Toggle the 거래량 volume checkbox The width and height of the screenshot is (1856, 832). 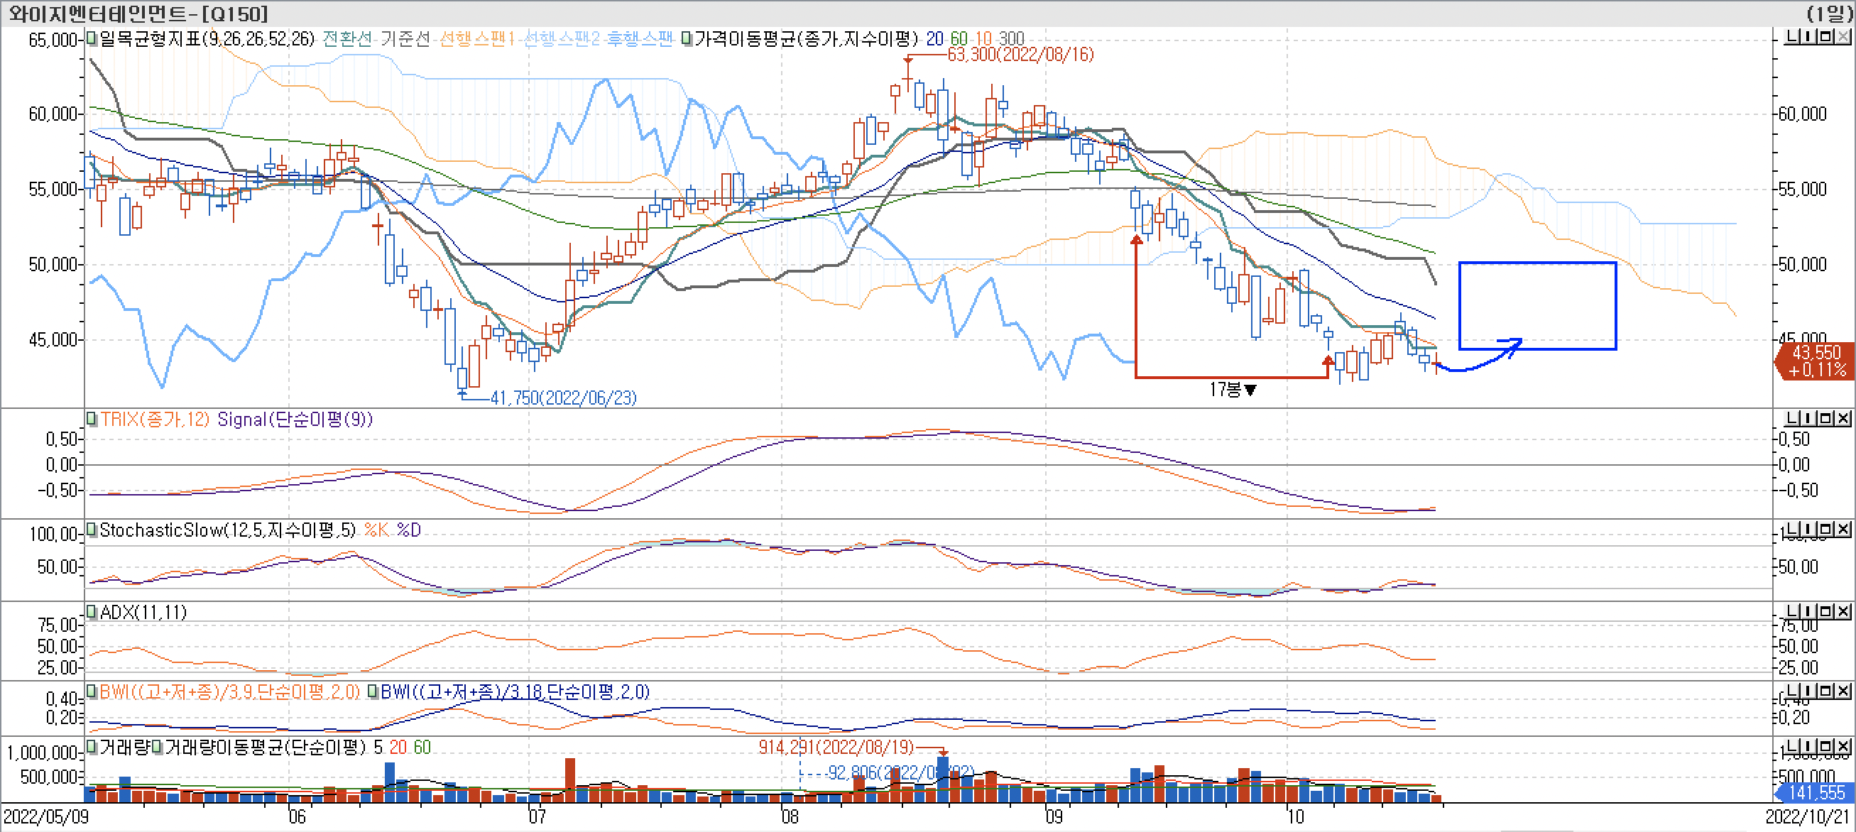[92, 746]
